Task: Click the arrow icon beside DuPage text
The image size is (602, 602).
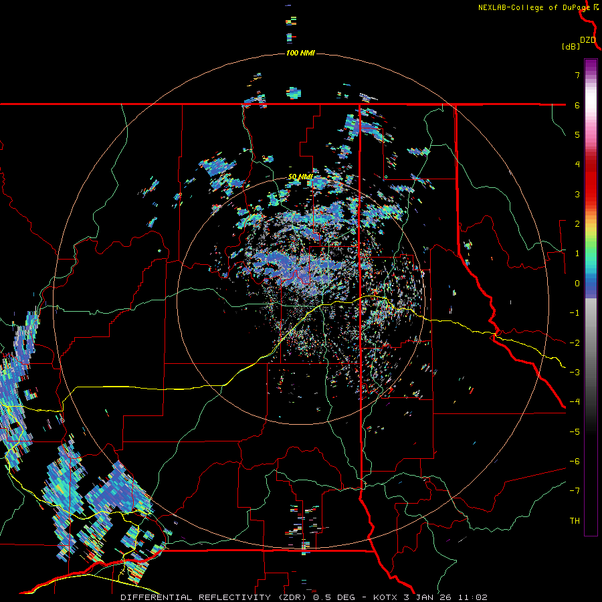Action: (x=596, y=7)
